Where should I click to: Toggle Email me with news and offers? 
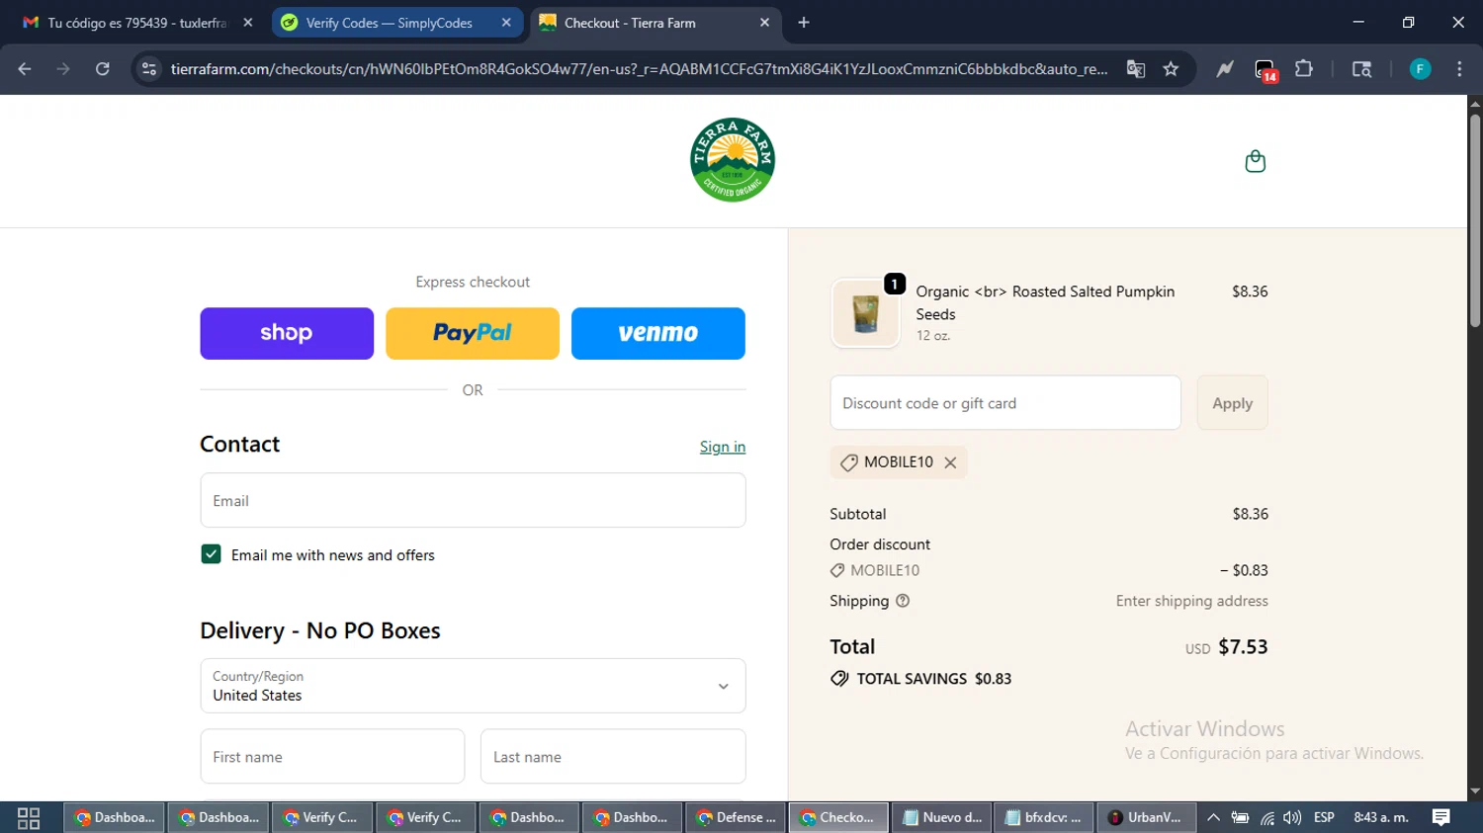pos(211,554)
